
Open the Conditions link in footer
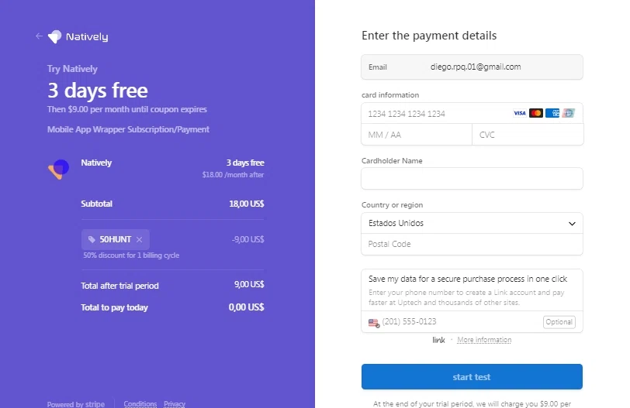point(140,403)
